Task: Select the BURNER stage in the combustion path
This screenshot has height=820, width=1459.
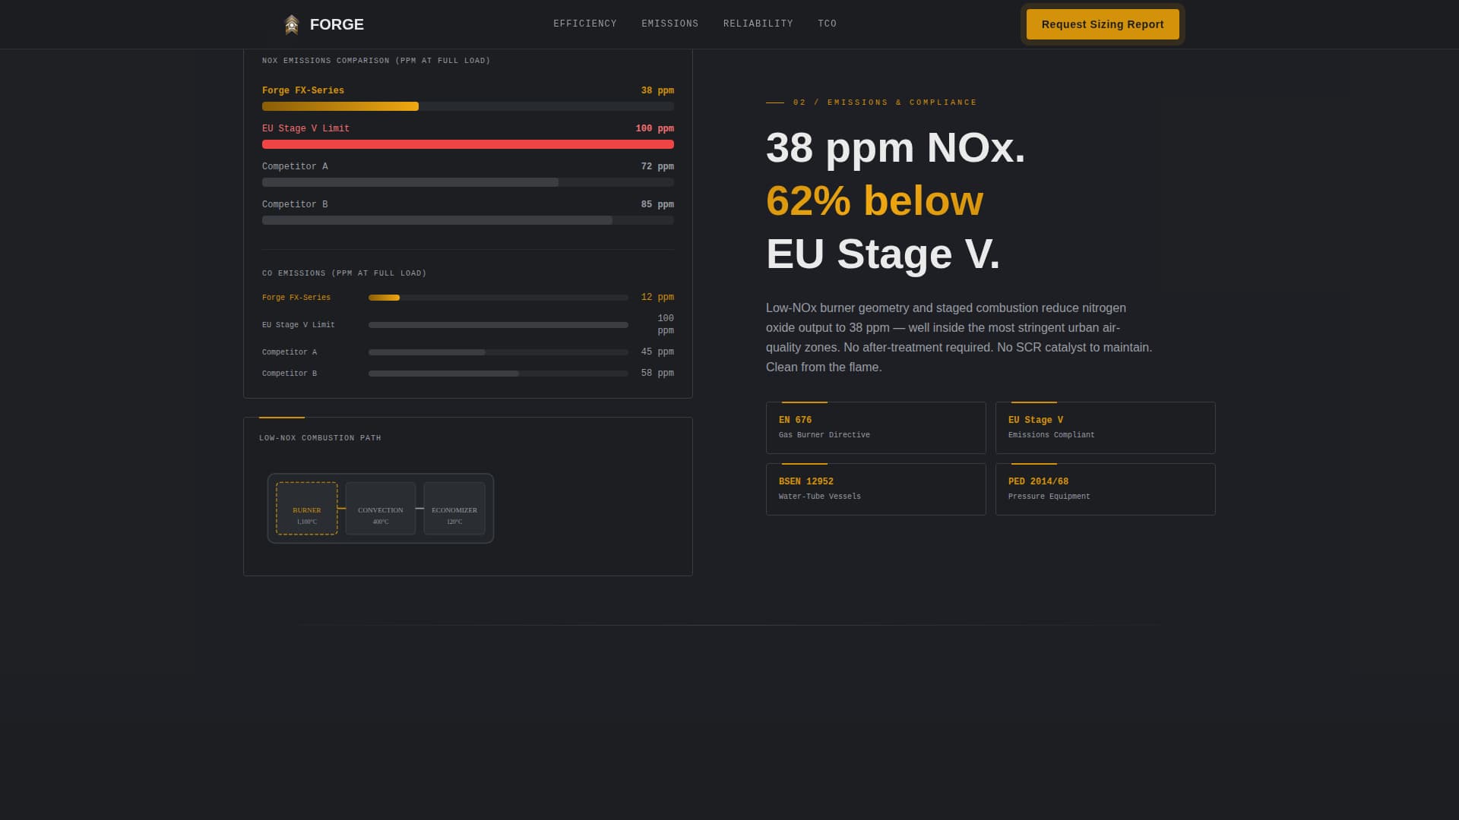Action: [306, 508]
